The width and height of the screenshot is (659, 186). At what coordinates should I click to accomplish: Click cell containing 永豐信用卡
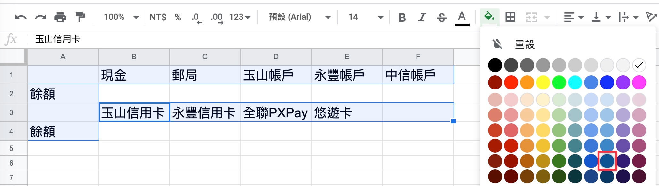tap(205, 112)
